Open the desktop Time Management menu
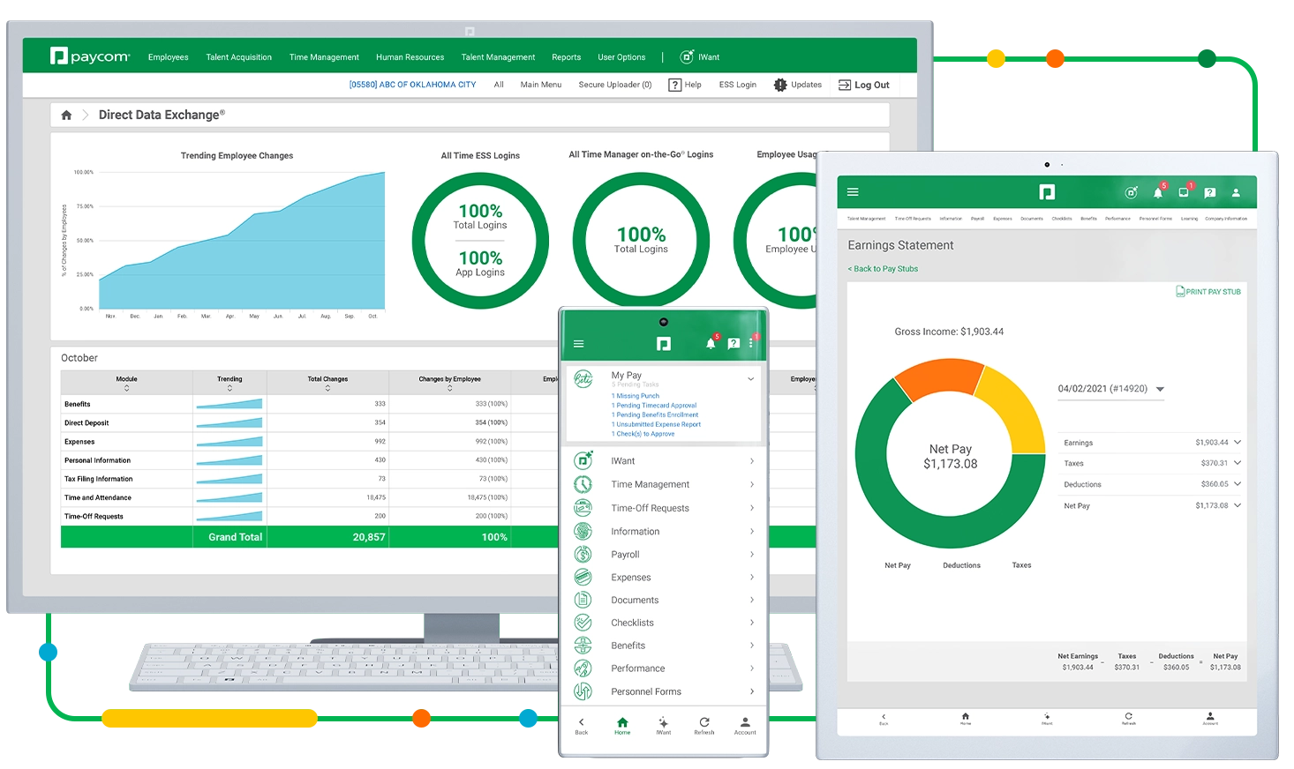This screenshot has height=769, width=1294. click(324, 57)
